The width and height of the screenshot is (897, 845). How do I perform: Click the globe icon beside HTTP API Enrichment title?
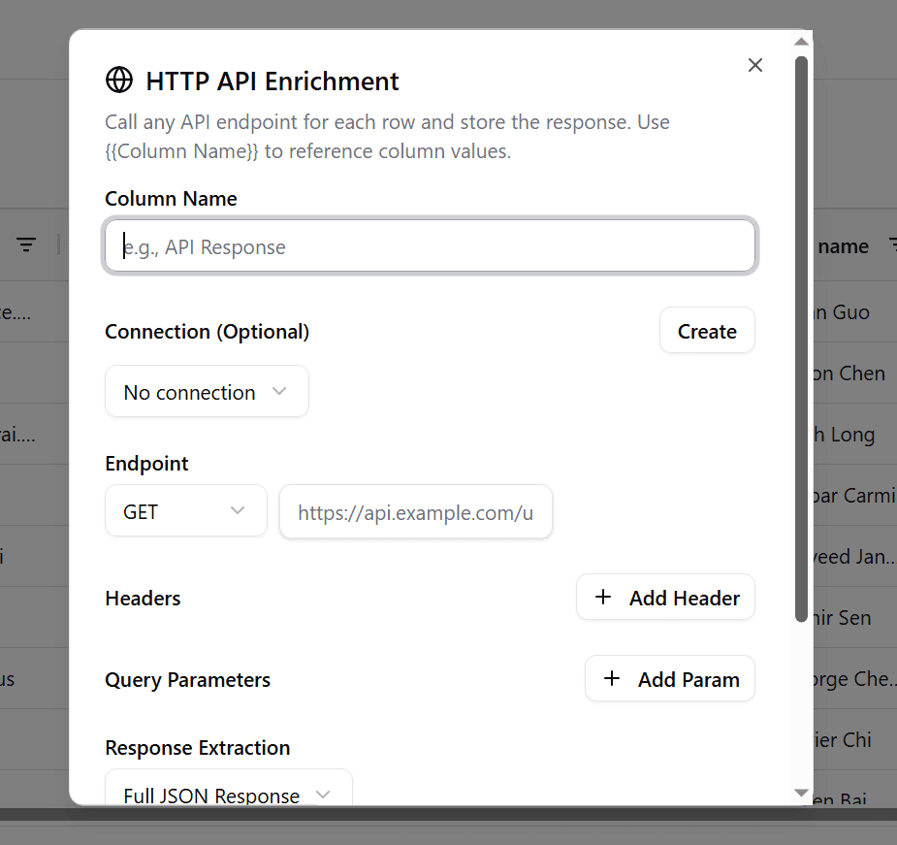[118, 80]
